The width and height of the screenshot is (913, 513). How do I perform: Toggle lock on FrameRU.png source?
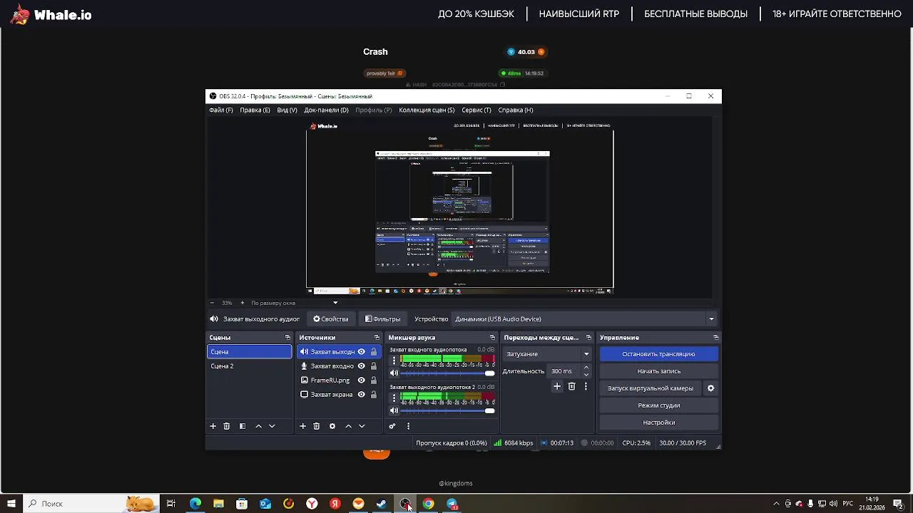point(373,380)
